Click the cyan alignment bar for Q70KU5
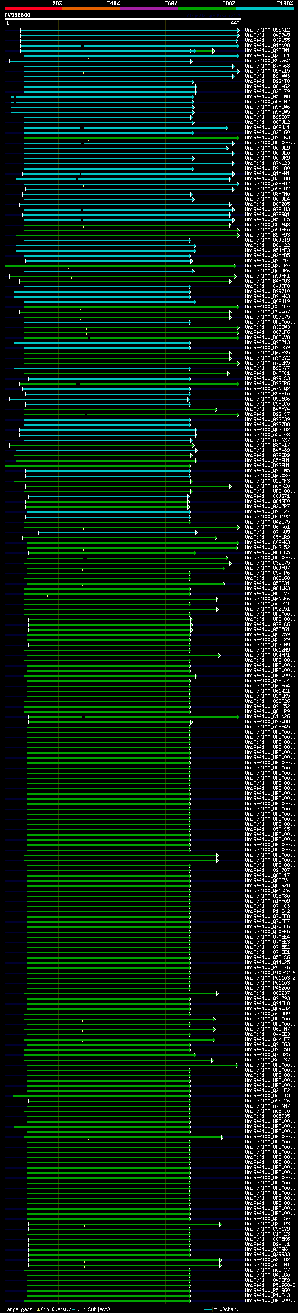This screenshot has width=298, height=1313. point(118,532)
